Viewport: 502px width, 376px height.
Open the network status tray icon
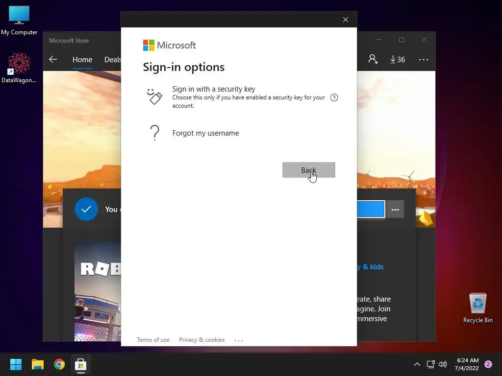point(430,364)
